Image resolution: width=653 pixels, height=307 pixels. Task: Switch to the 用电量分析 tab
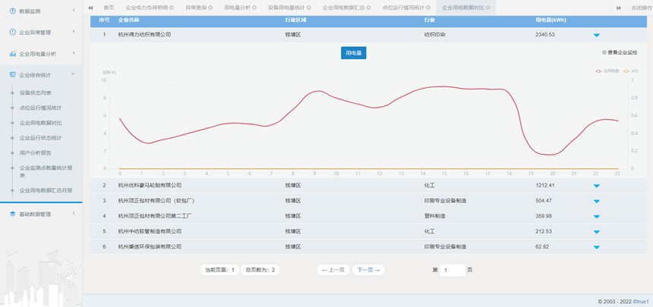238,7
